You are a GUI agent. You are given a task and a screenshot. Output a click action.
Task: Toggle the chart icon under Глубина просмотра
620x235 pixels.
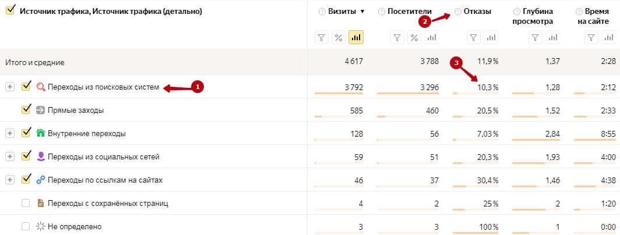553,38
